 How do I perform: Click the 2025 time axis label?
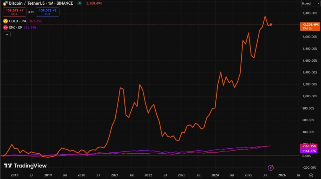[x=249, y=175]
